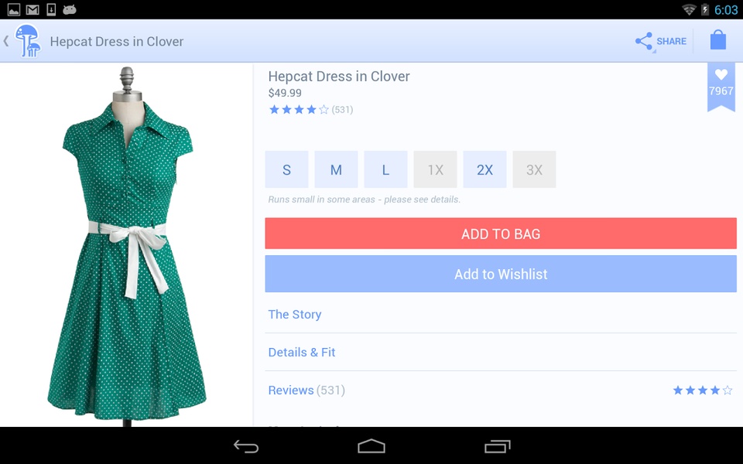Select size S
The width and height of the screenshot is (743, 464).
[x=286, y=169]
